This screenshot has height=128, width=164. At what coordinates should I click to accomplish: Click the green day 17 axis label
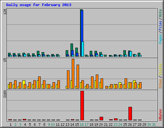click(x=86, y=124)
